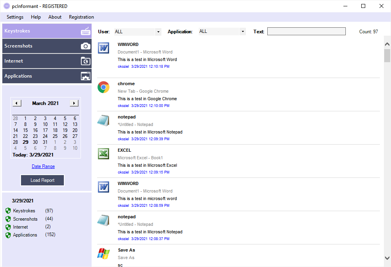Open the Settings menu

15,17
